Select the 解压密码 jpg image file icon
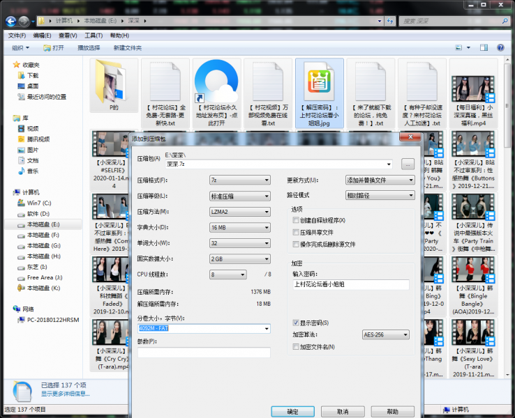The height and width of the screenshot is (418, 515). point(319,81)
